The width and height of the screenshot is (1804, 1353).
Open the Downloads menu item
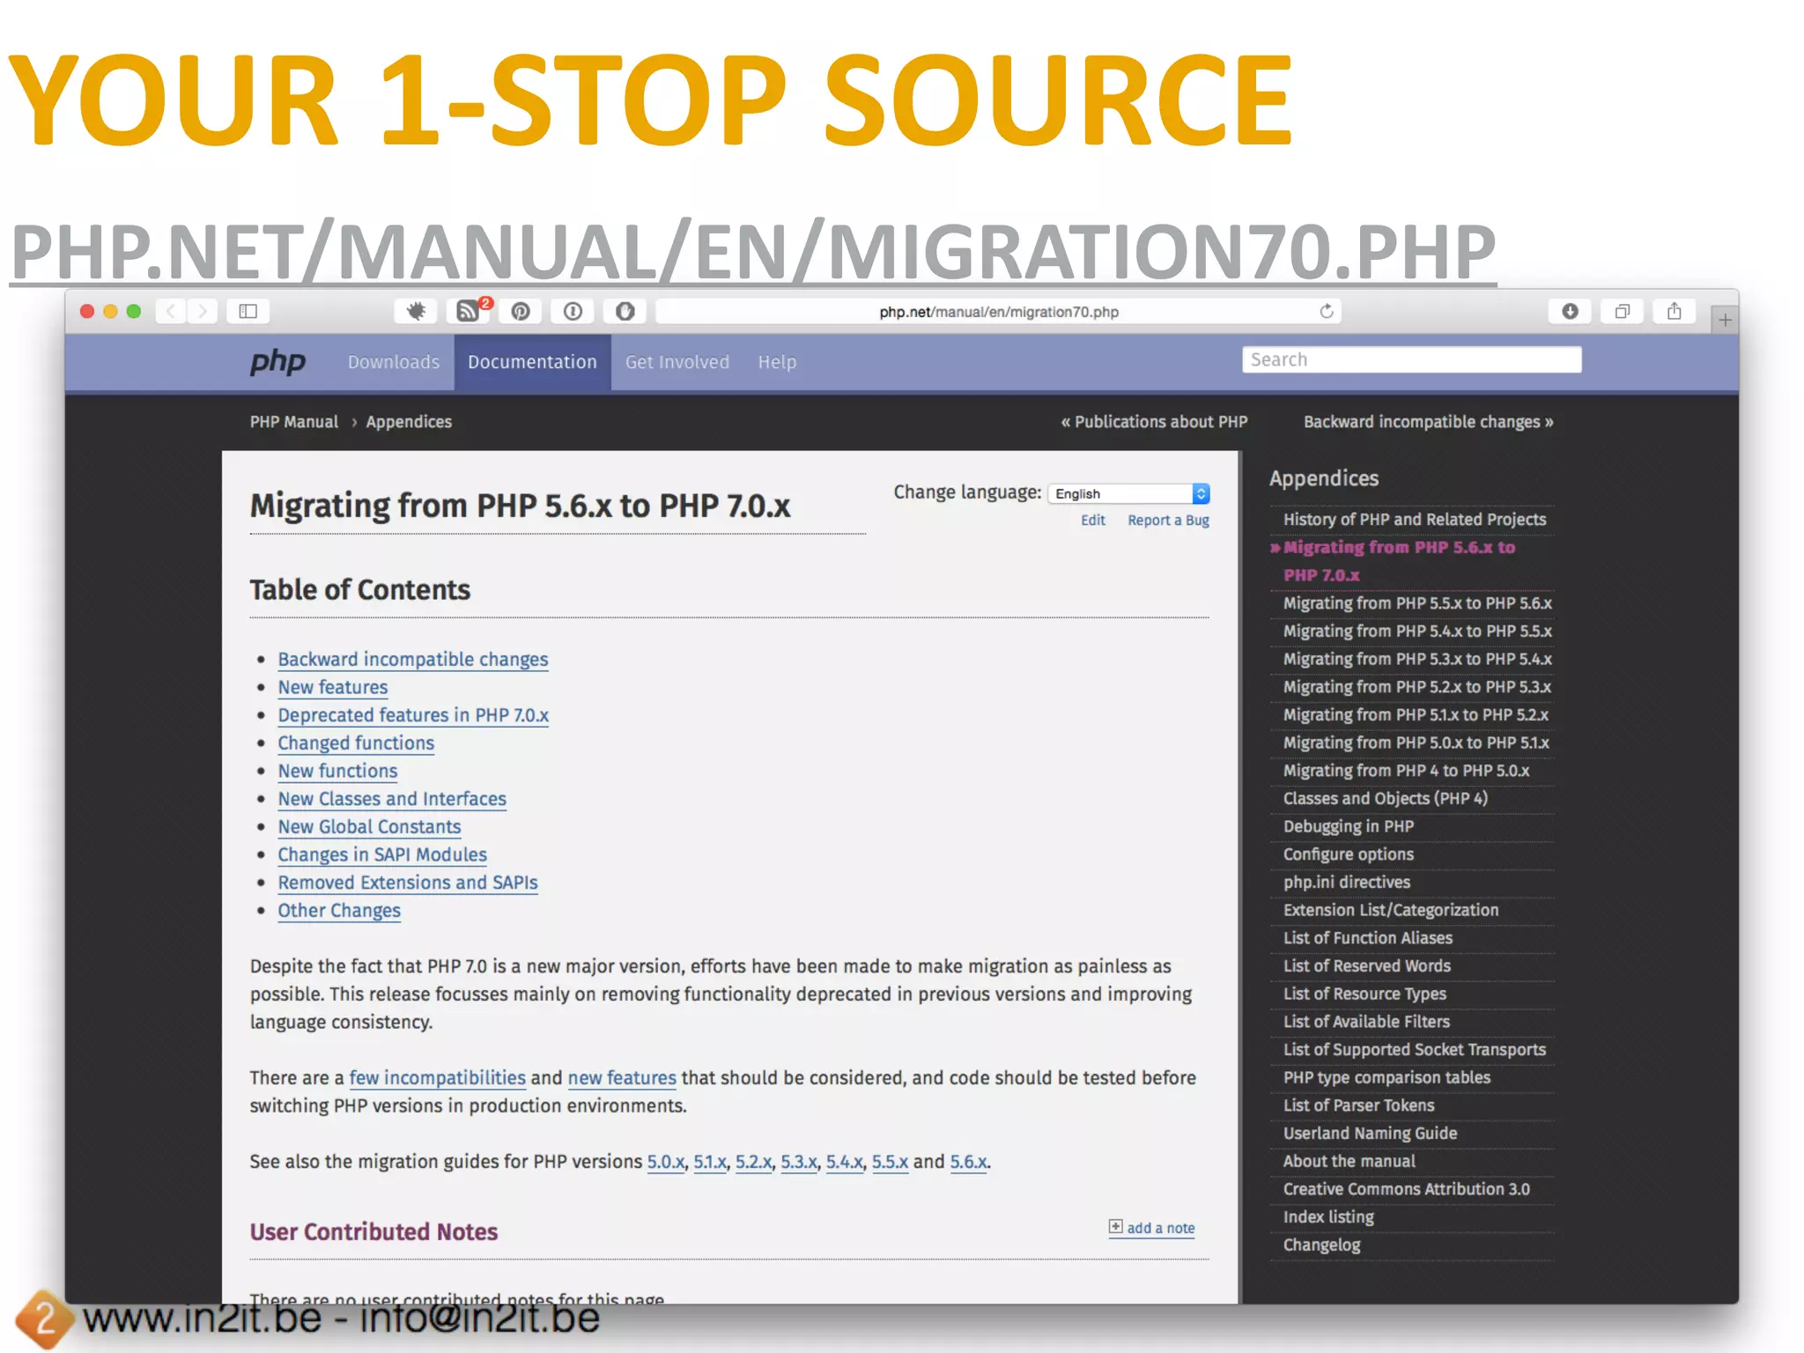(x=394, y=362)
